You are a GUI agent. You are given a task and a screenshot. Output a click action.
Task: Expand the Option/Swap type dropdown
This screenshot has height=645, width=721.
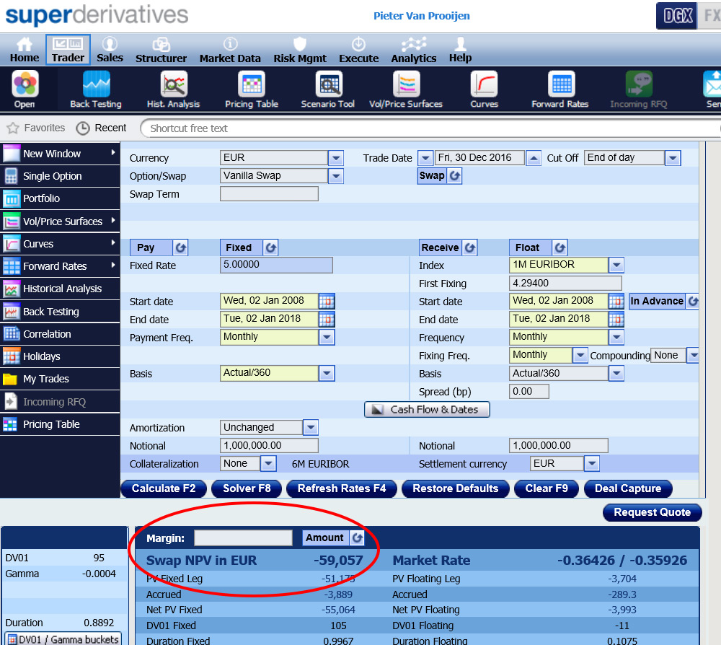tap(336, 176)
